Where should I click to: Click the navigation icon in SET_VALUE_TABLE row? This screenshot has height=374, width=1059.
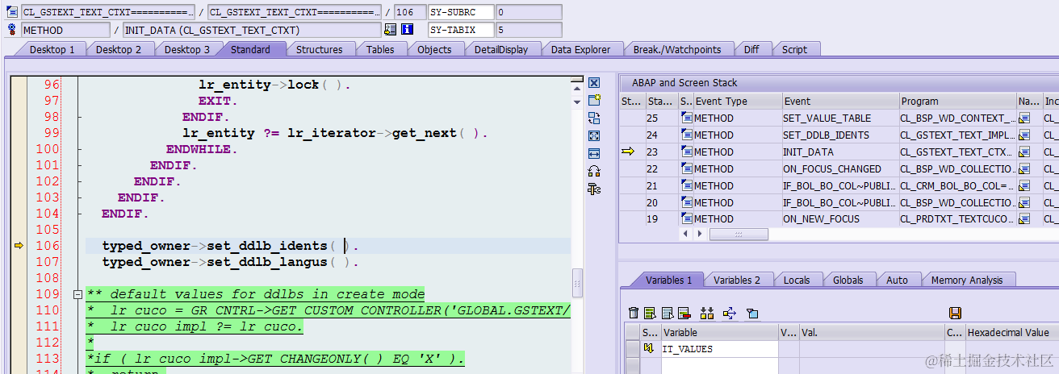(x=1024, y=118)
